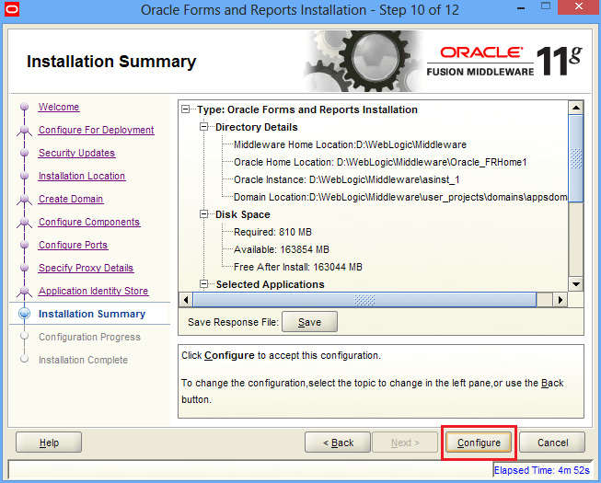Click the horizontal scrollbar right arrow

click(x=560, y=300)
